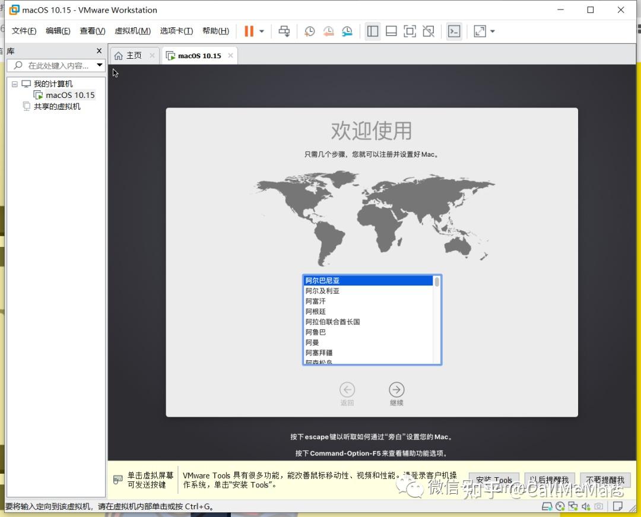641x517 pixels.
Task: Open the 编辑(E) menu
Action: (x=58, y=31)
